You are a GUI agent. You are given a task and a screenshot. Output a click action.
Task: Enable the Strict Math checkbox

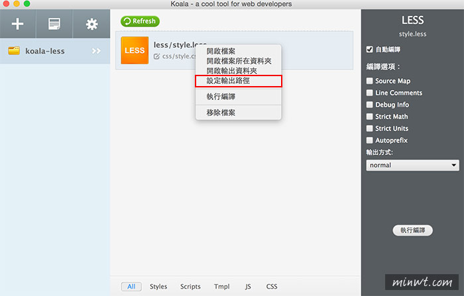tap(369, 116)
